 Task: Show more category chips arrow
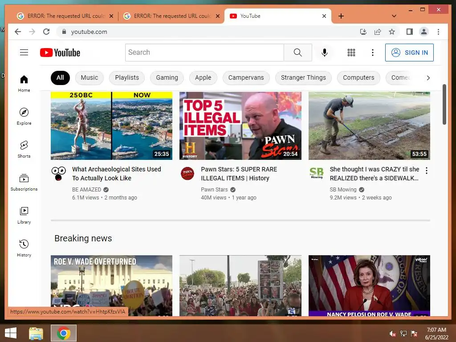(428, 77)
